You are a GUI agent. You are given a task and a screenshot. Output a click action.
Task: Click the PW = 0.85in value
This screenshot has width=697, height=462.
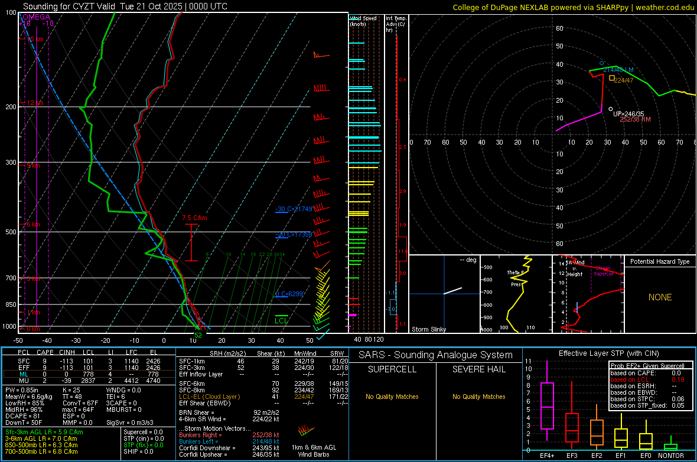(x=24, y=390)
